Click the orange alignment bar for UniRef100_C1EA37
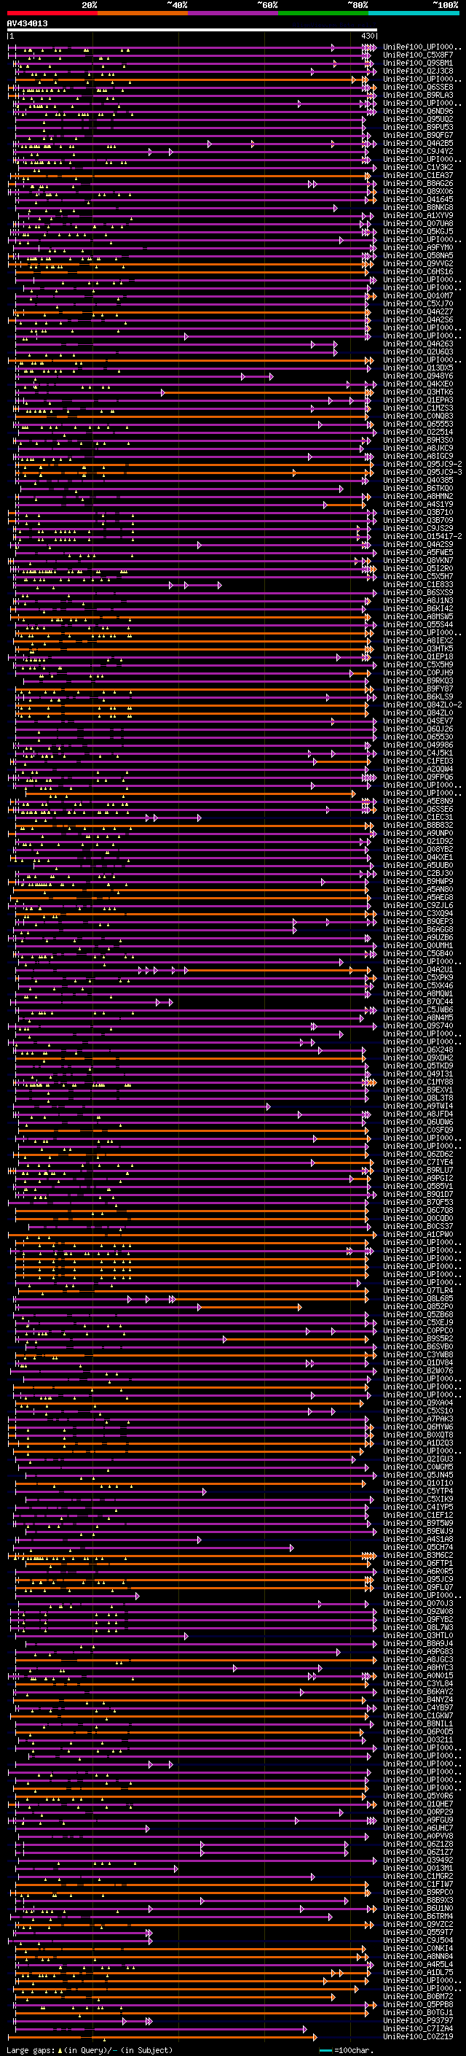Image resolution: width=466 pixels, height=2056 pixels. [189, 176]
